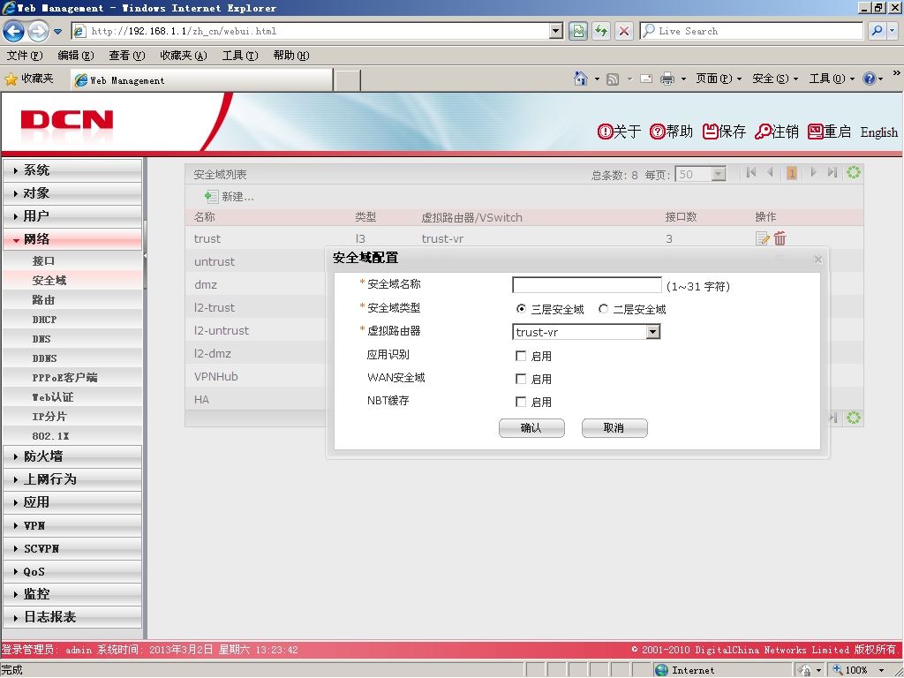Enable NBT缓存 checkbox

click(521, 402)
